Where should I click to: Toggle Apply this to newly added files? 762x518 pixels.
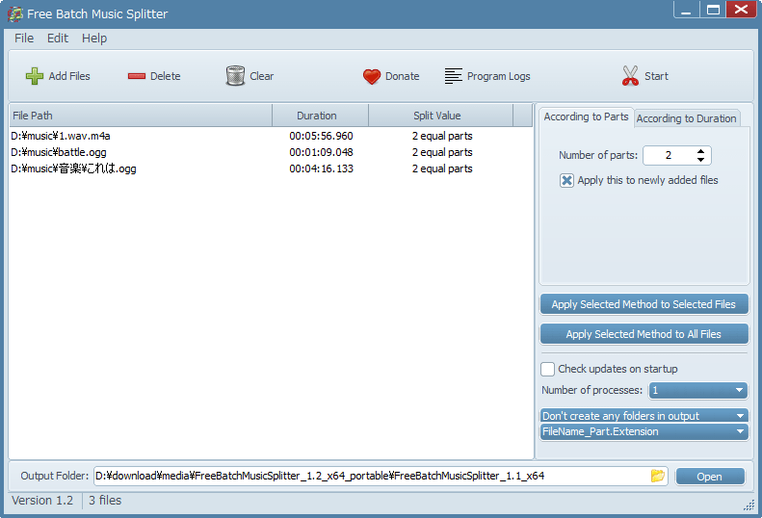pyautogui.click(x=566, y=181)
